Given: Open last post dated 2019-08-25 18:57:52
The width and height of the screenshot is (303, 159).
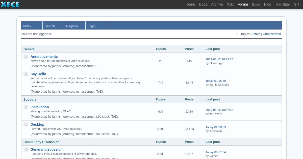Looking at the screenshot, I should pos(219,110).
